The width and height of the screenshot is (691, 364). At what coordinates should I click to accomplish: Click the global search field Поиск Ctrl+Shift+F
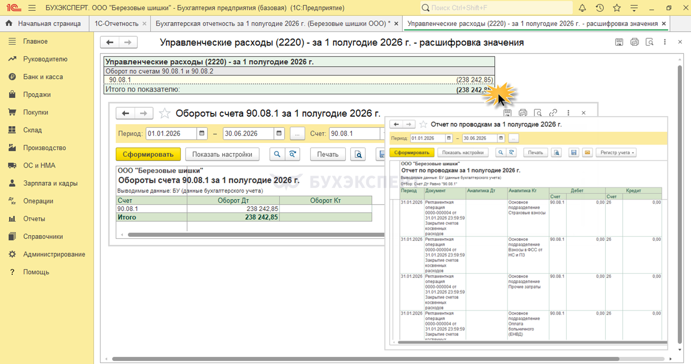pos(496,8)
